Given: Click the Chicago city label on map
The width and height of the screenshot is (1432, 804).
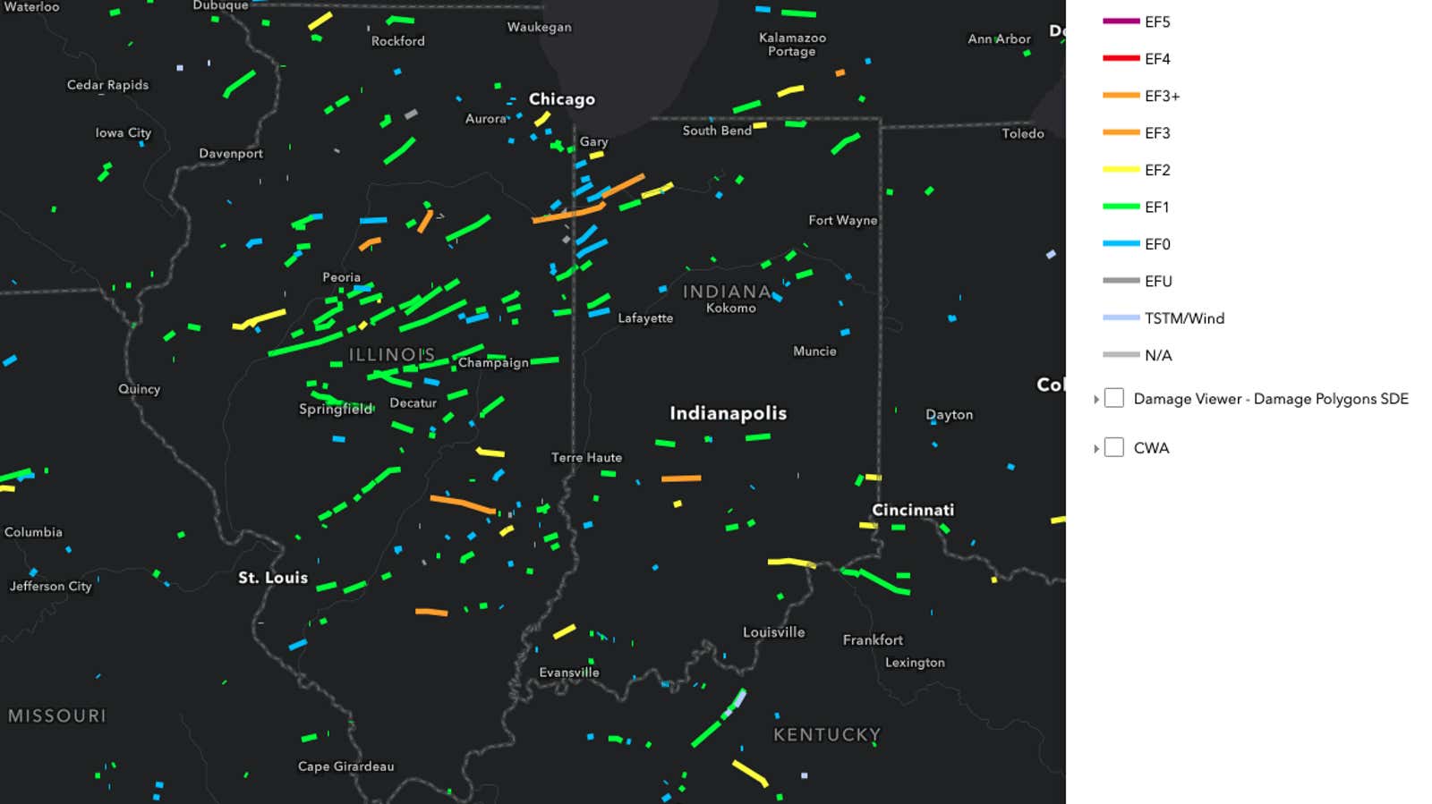Looking at the screenshot, I should [562, 99].
